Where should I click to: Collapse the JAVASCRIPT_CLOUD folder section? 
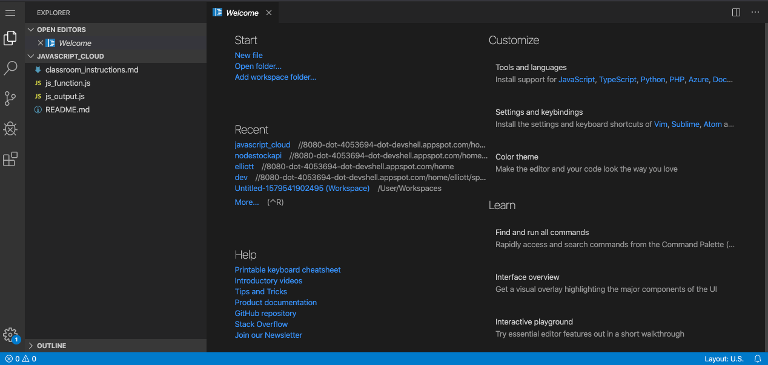click(x=31, y=56)
